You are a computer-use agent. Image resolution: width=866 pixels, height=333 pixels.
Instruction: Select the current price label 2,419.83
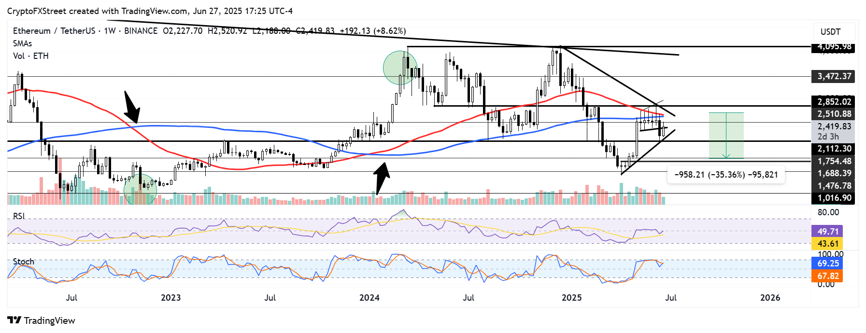[834, 126]
